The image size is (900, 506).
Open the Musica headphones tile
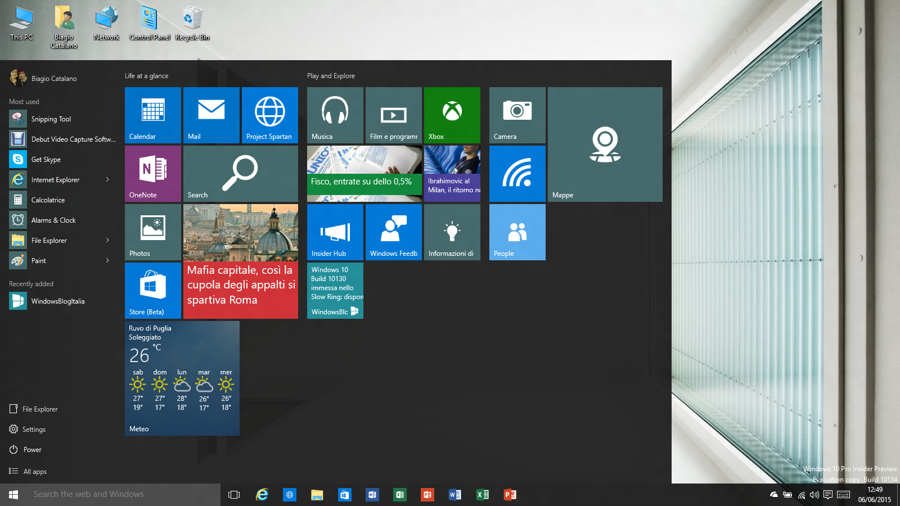click(x=335, y=115)
